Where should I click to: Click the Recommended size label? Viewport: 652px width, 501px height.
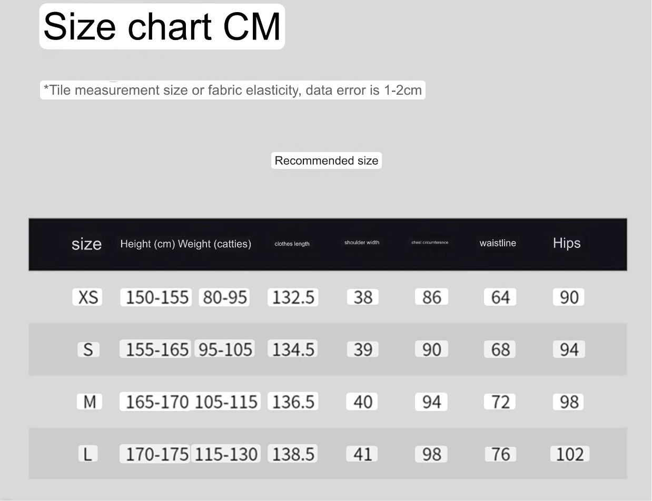326,161
